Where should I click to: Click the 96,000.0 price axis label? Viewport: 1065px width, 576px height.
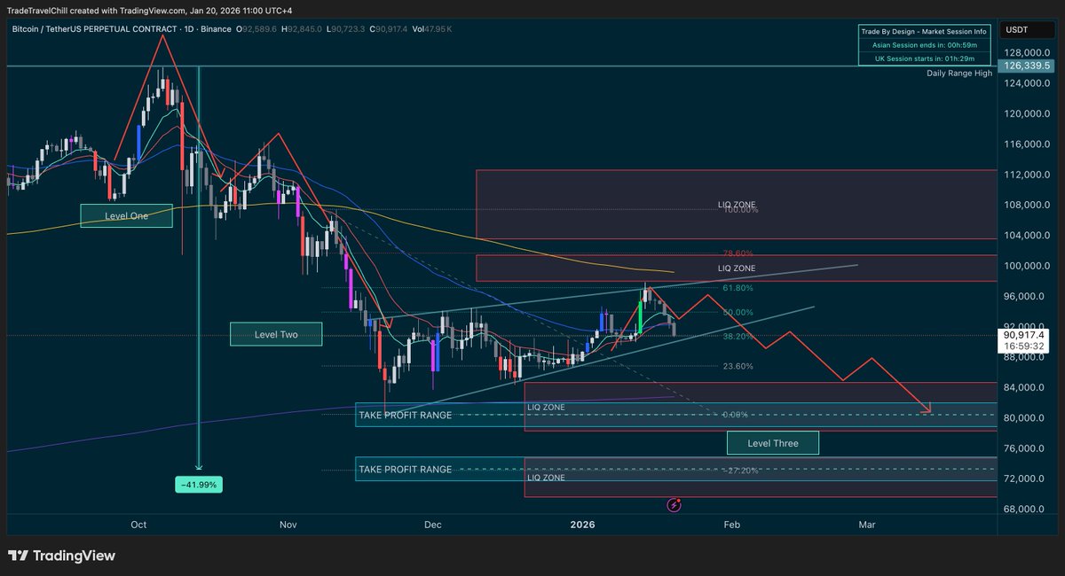pos(1025,296)
